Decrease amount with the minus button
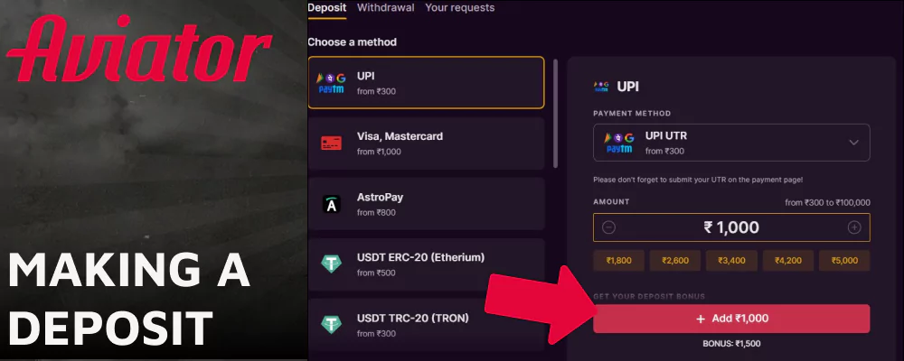The width and height of the screenshot is (904, 361). click(x=608, y=227)
